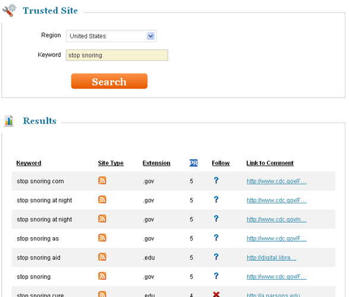Click the follow question mark in 'stop snoring aid' row
The width and height of the screenshot is (349, 297).
pyautogui.click(x=216, y=257)
